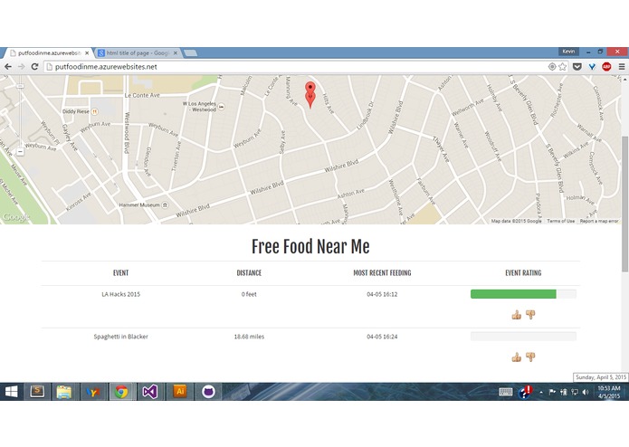This screenshot has height=447, width=629.
Task: Bookmark page with star icon
Action: (x=563, y=67)
